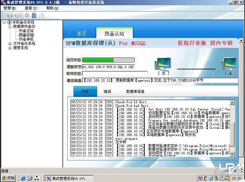
Task: Select the 接管系统 tree node
Action: pos(20,48)
